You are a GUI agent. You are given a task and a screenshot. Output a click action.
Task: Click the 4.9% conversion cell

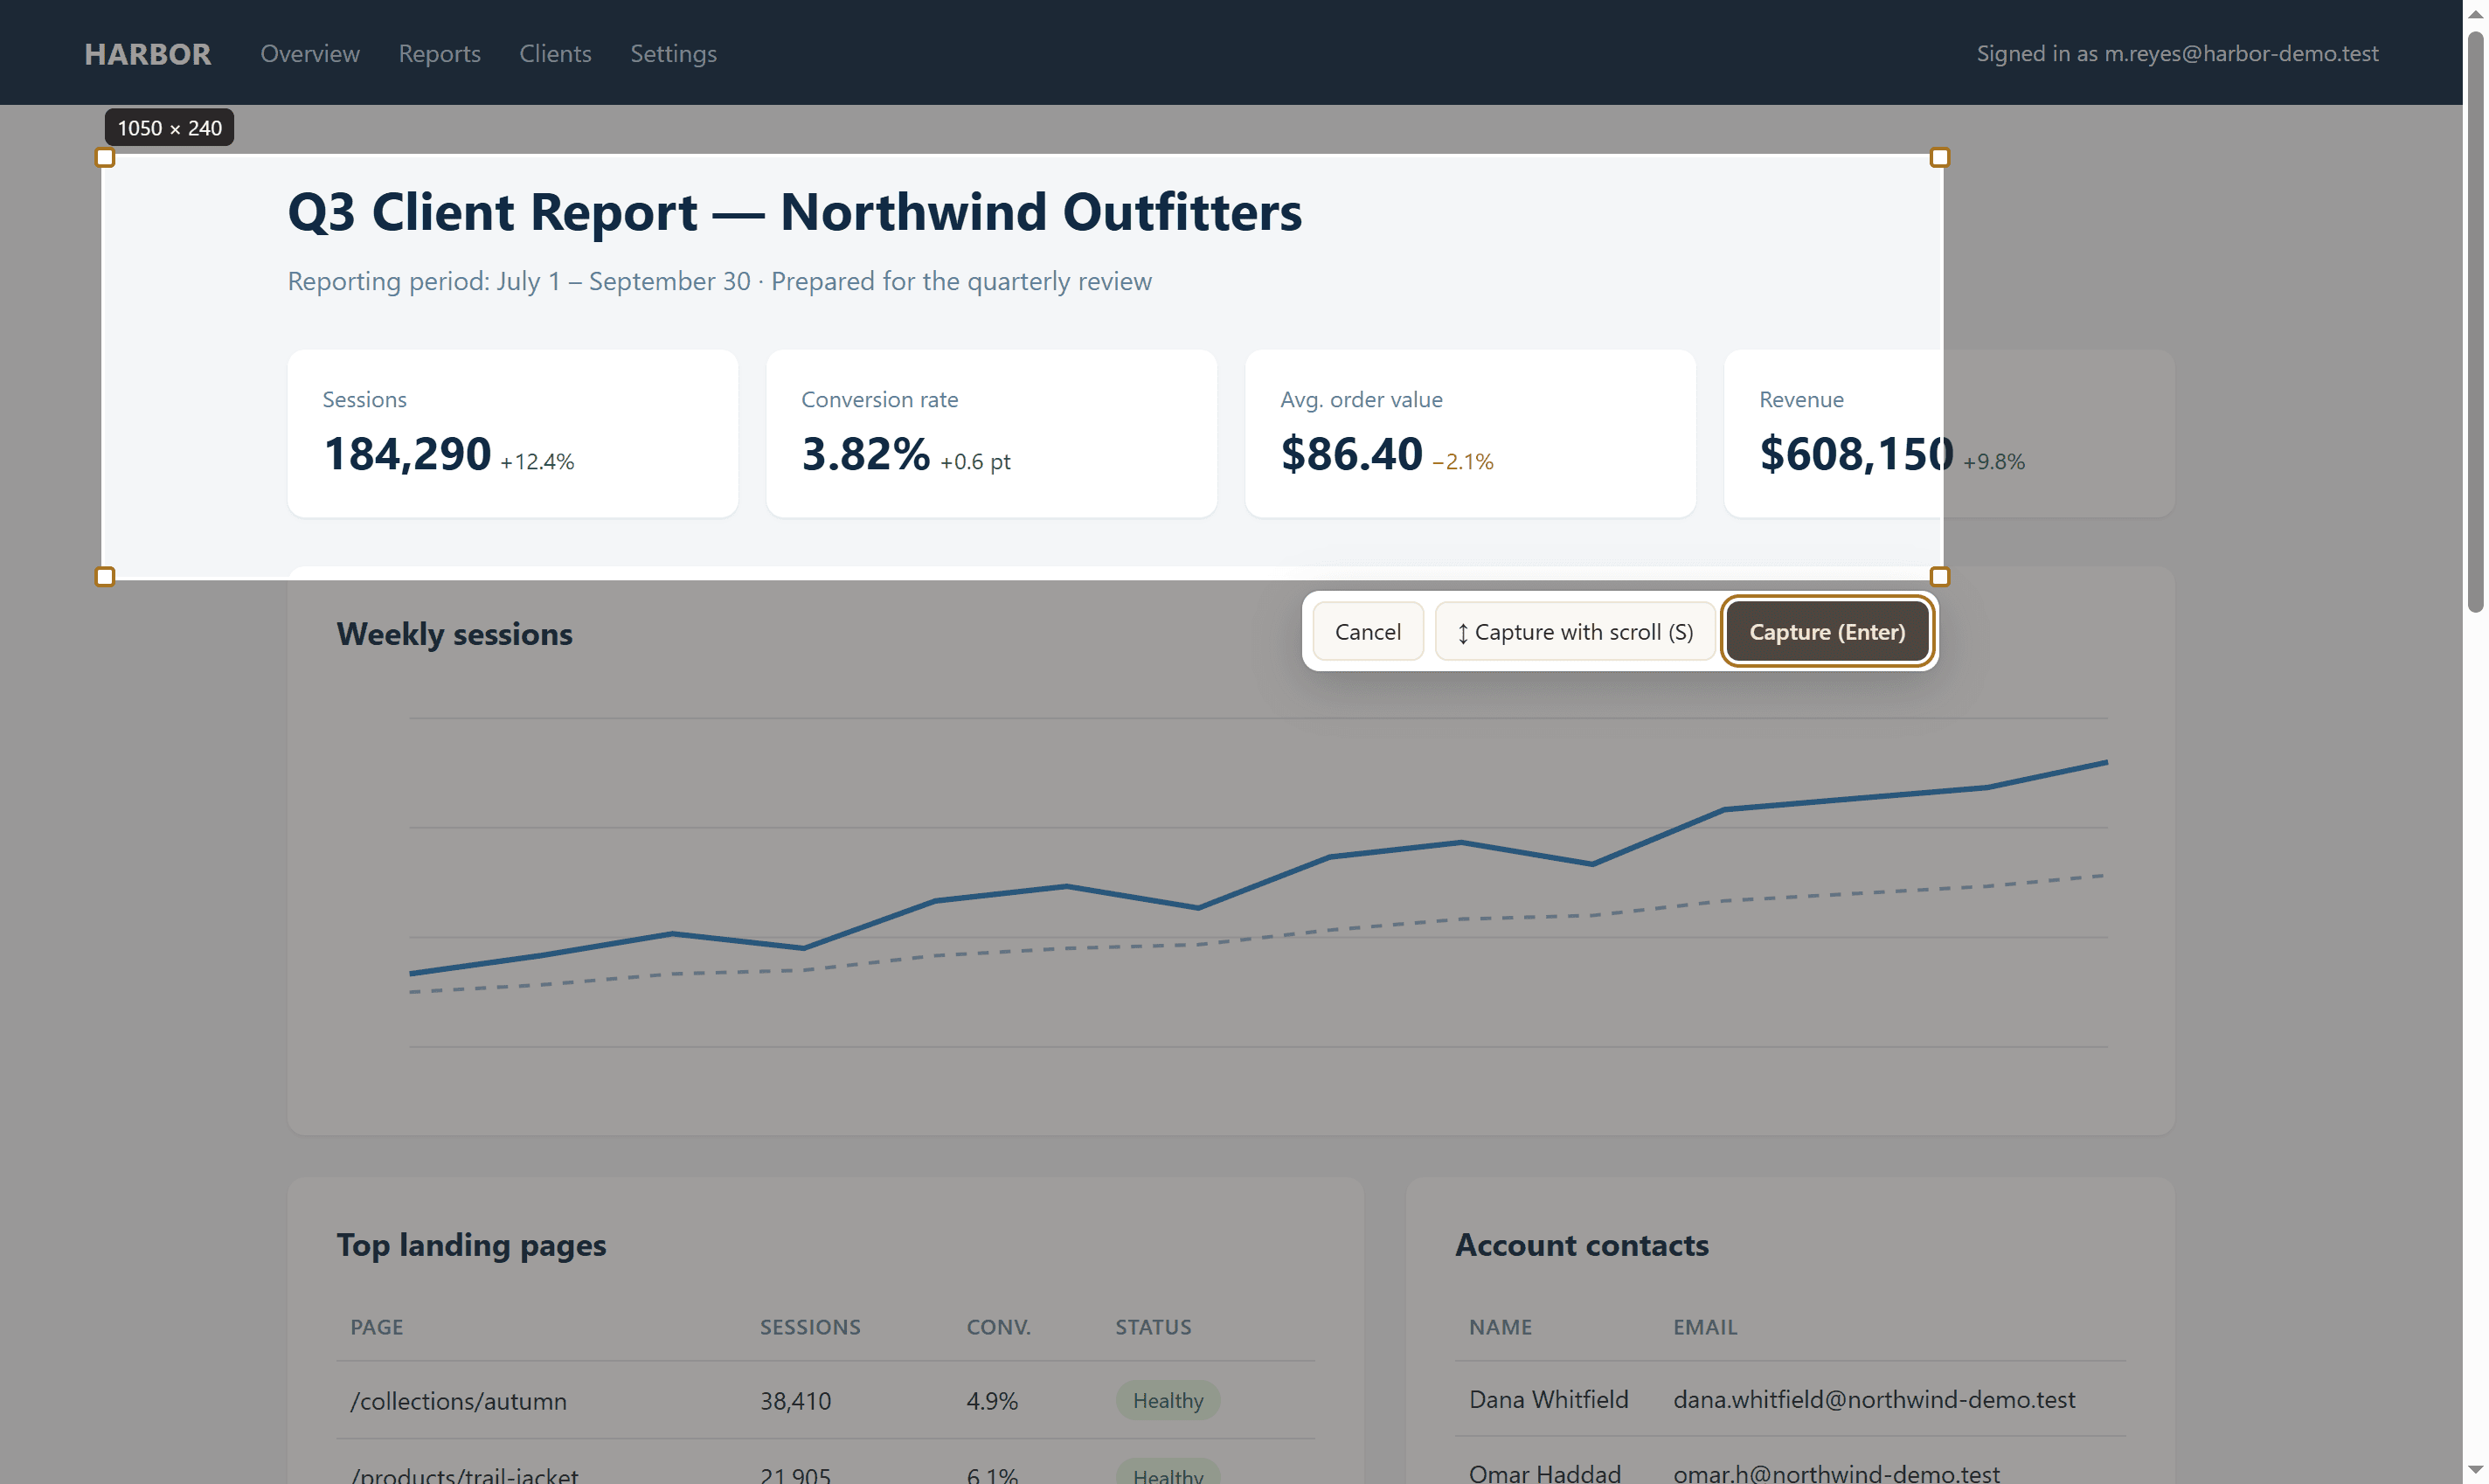[x=991, y=1401]
